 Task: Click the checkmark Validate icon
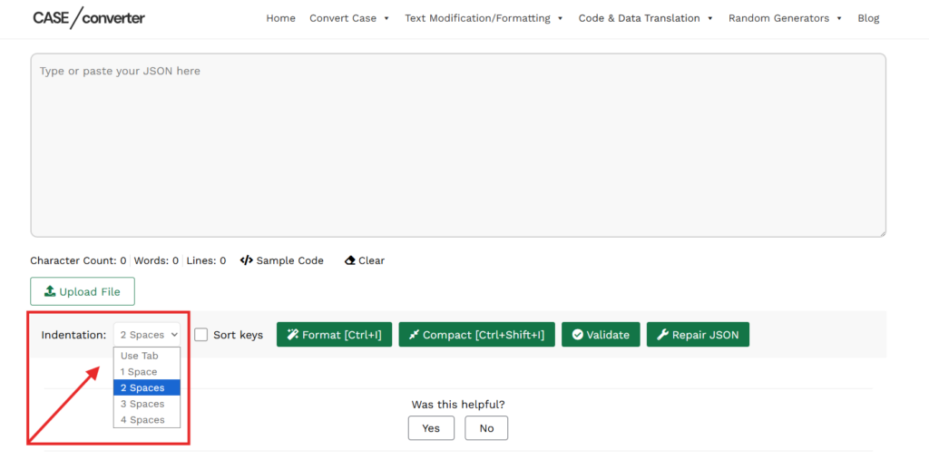click(577, 335)
